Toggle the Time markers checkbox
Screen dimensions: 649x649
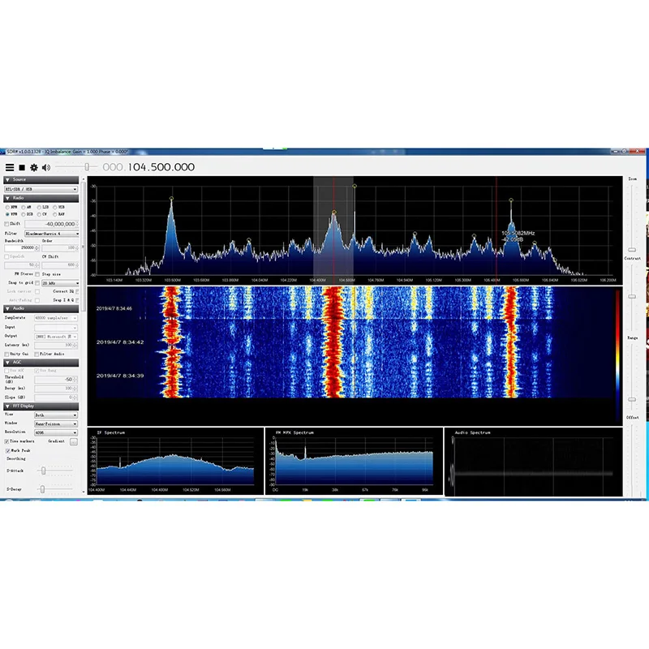pos(7,441)
